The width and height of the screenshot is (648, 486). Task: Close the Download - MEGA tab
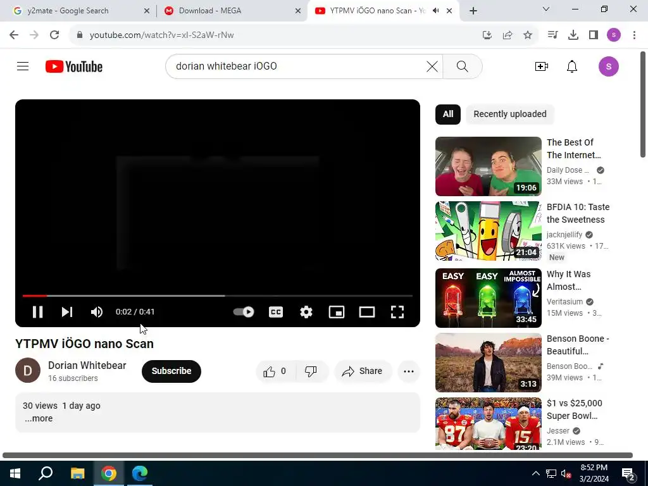[x=298, y=11]
